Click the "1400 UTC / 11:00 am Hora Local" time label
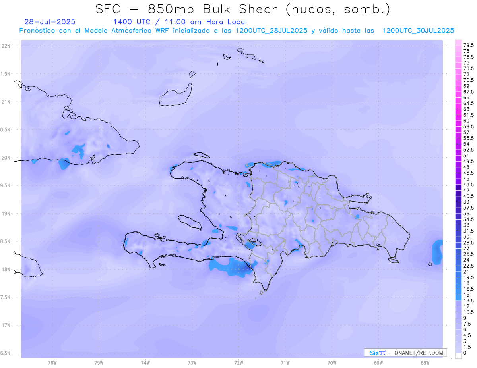 click(180, 22)
